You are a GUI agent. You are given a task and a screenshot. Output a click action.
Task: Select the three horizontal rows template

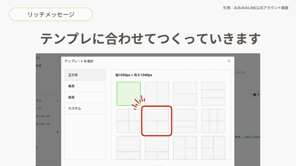213,94
